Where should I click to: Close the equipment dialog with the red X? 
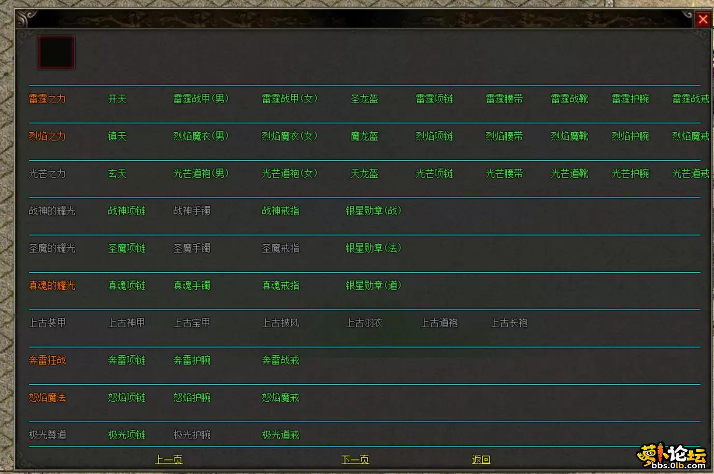tap(703, 19)
